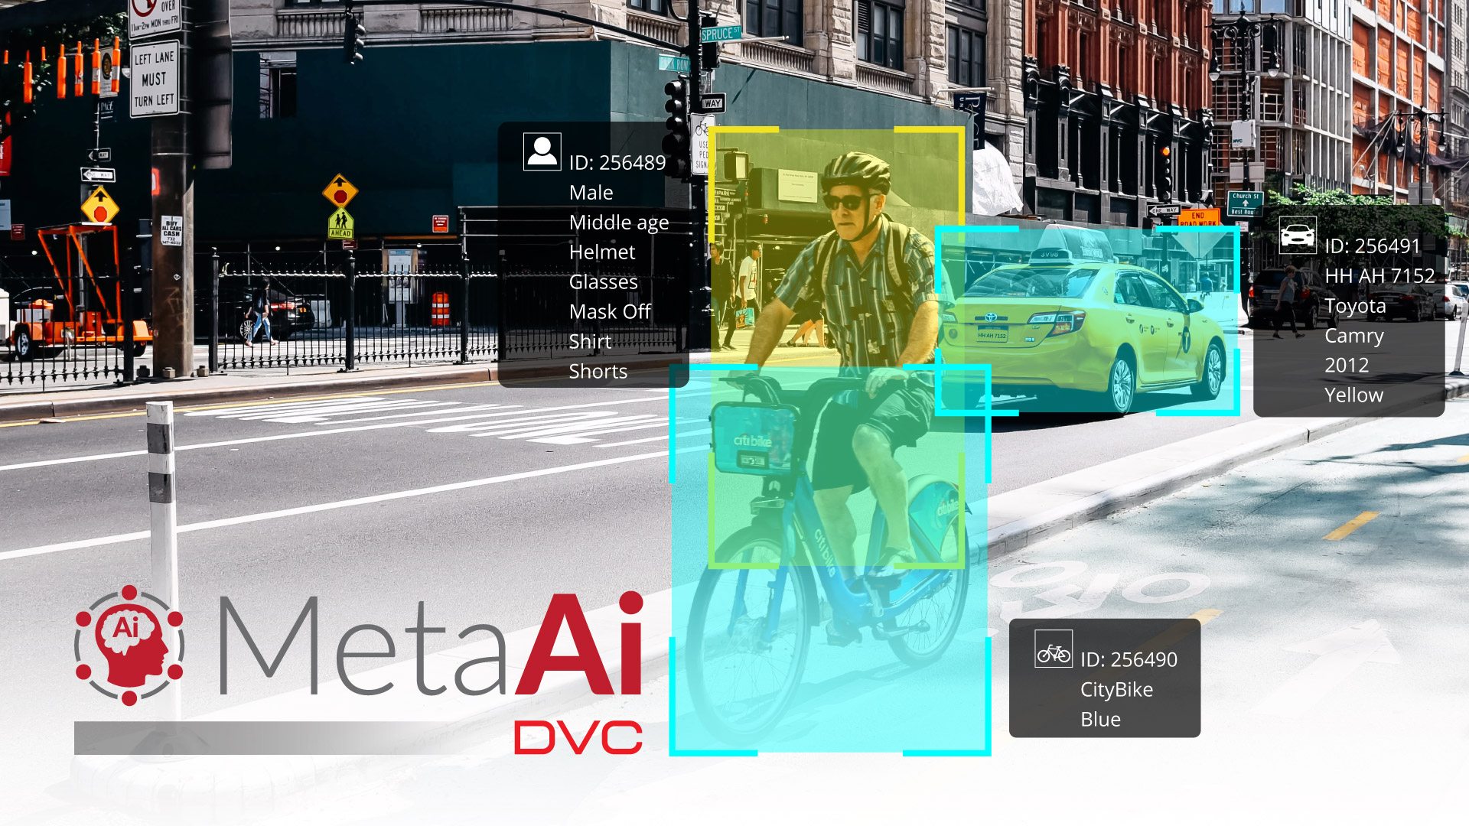Select yellow color swatch for car ID 256491
This screenshot has height=826, width=1469.
coord(1352,395)
